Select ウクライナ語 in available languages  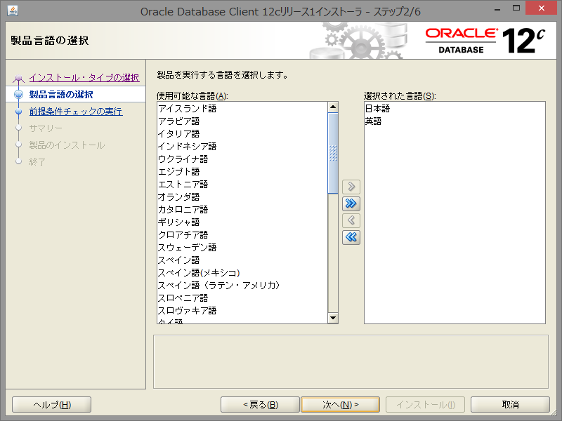242,159
